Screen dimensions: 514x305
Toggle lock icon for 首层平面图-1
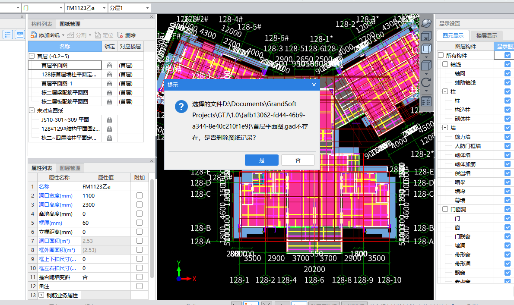[x=109, y=83]
